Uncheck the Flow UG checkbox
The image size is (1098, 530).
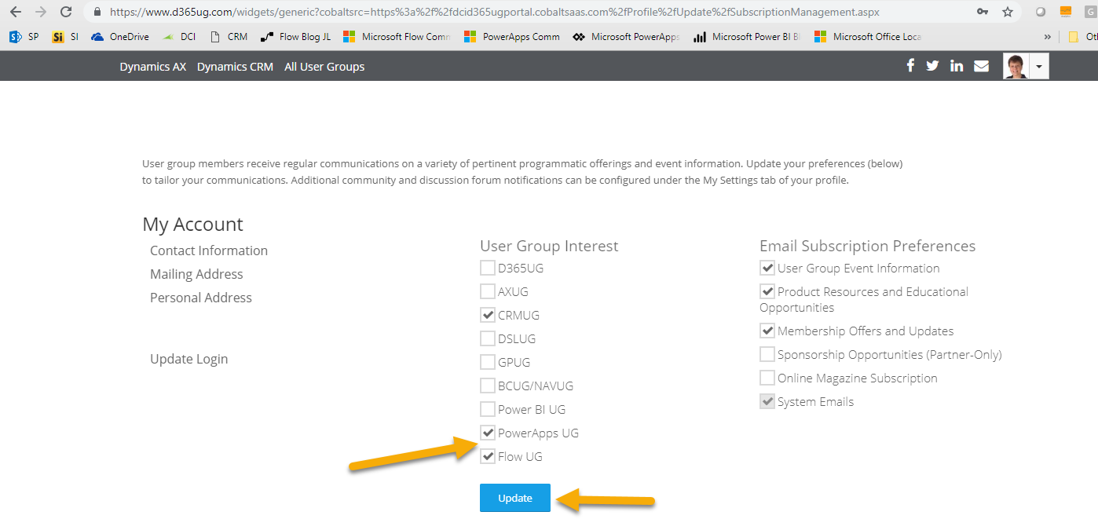click(x=488, y=456)
